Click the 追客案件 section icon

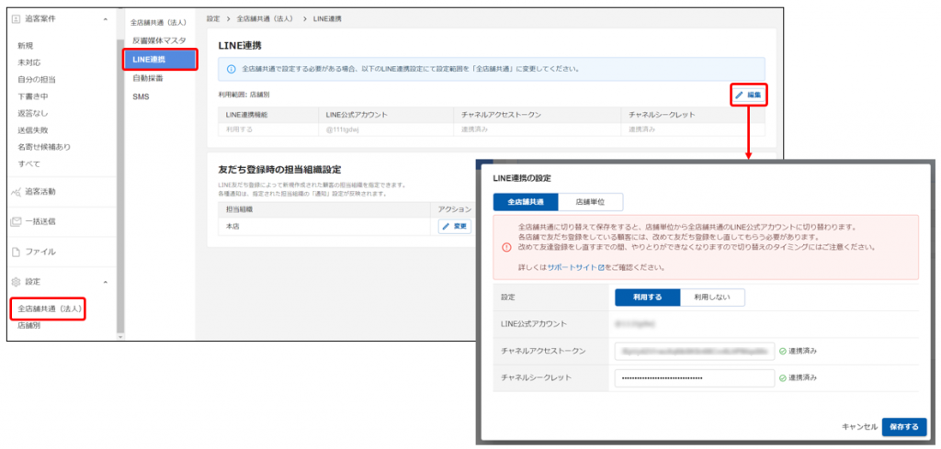point(17,19)
